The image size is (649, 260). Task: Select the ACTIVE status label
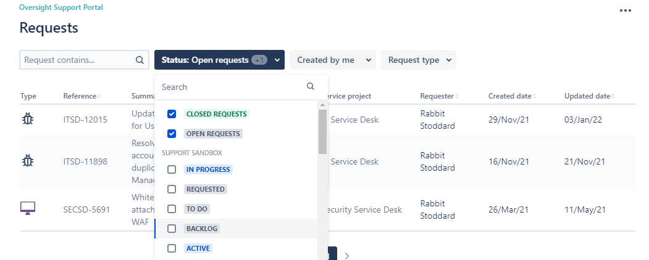pyautogui.click(x=198, y=248)
